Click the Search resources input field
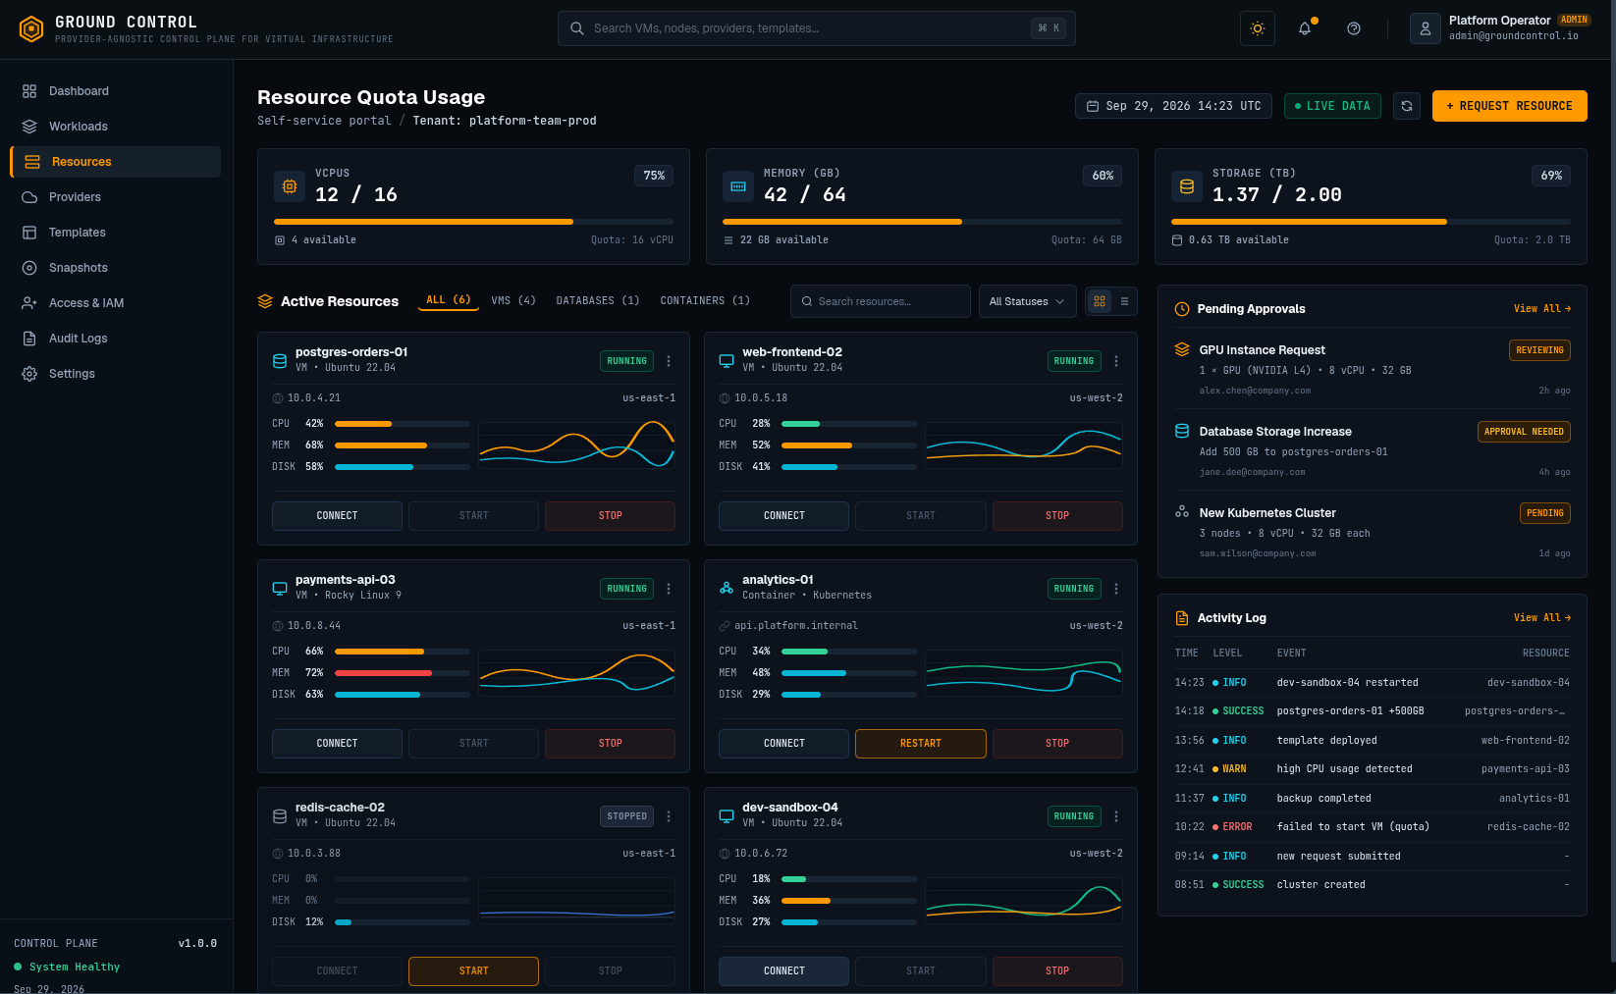 tap(880, 301)
